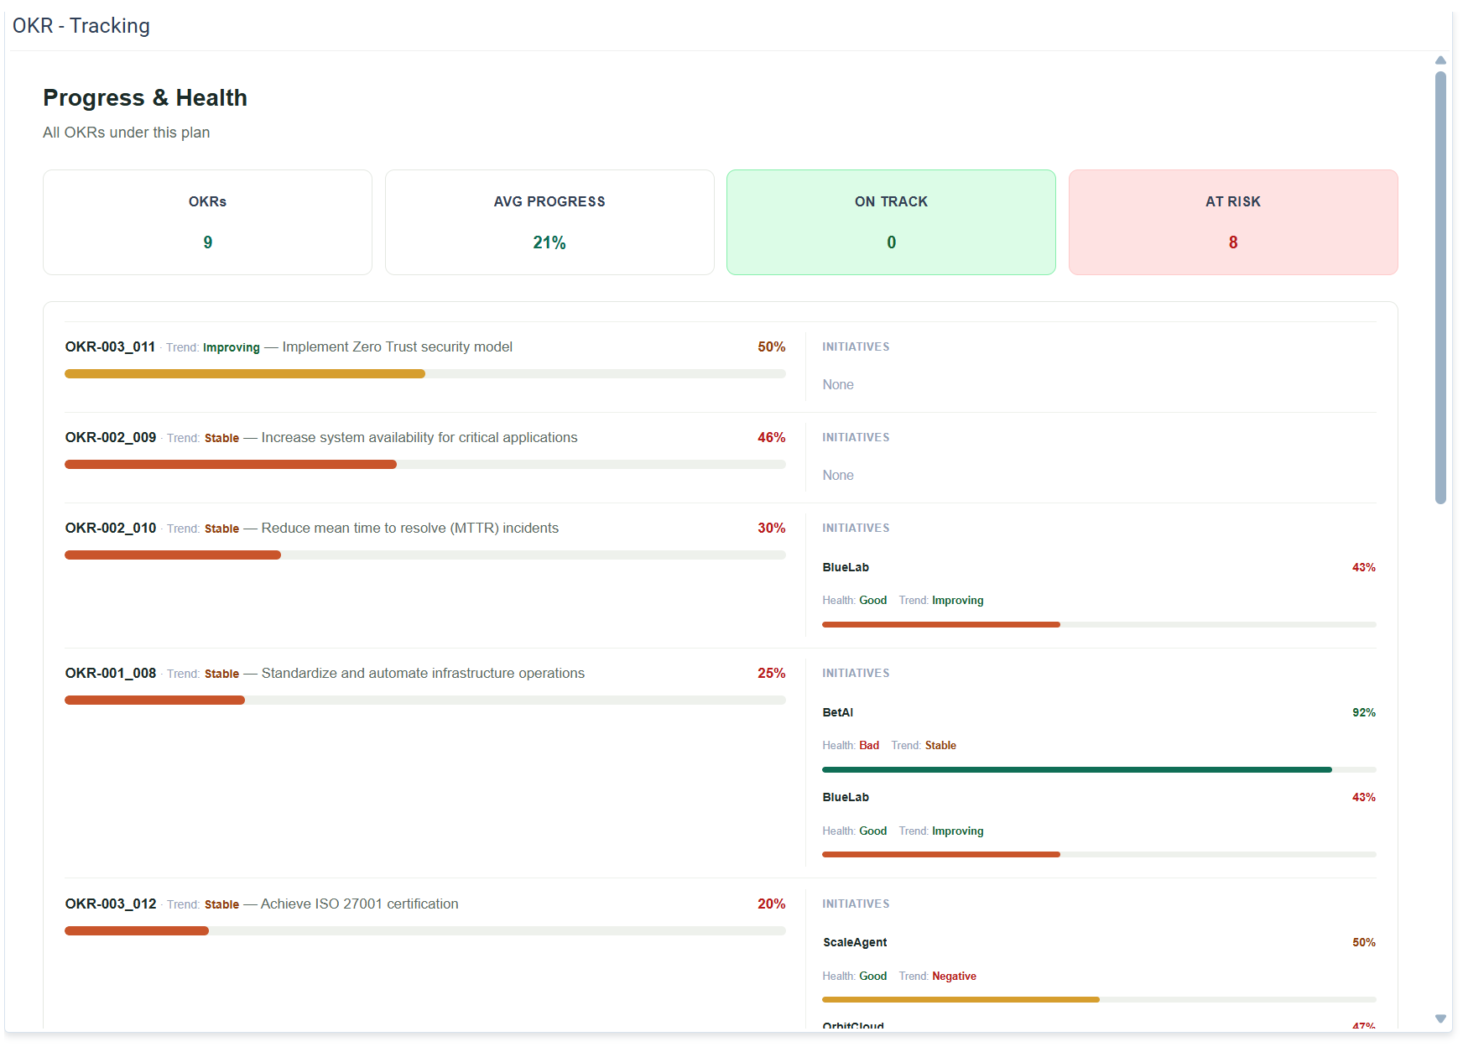Click the OKR-002_009 46% progress bar
The width and height of the screenshot is (1463, 1047).
click(x=425, y=465)
